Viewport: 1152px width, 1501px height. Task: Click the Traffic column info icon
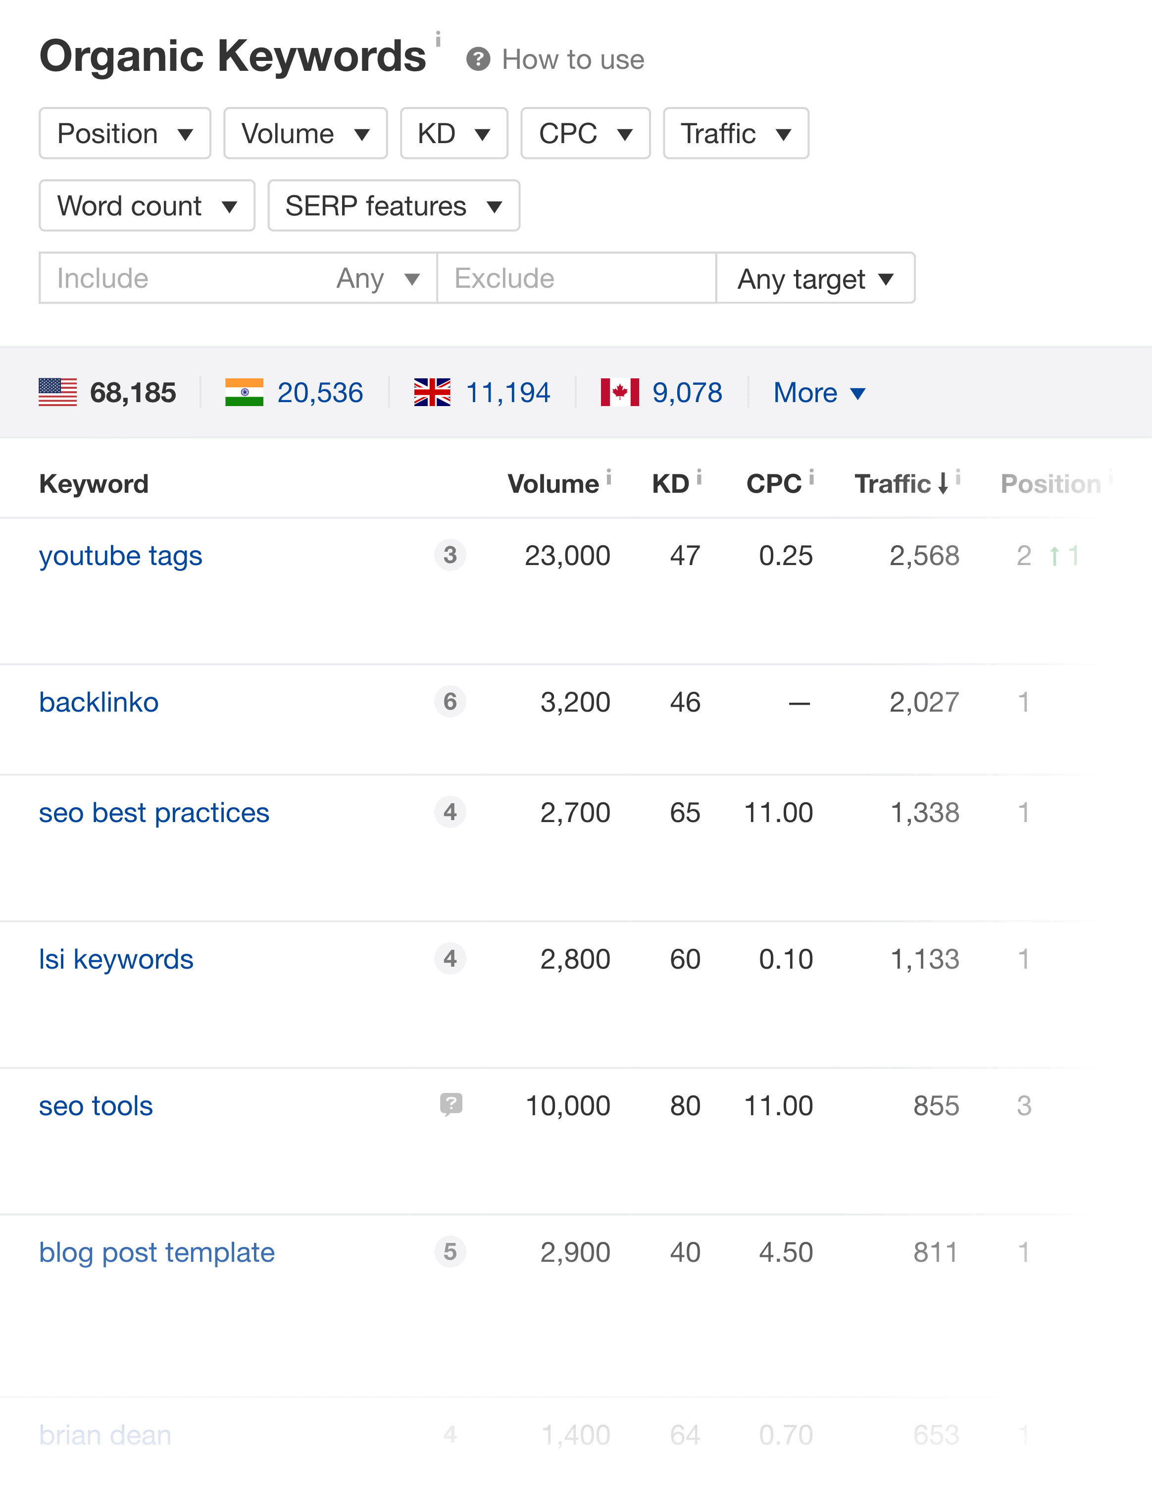(958, 477)
